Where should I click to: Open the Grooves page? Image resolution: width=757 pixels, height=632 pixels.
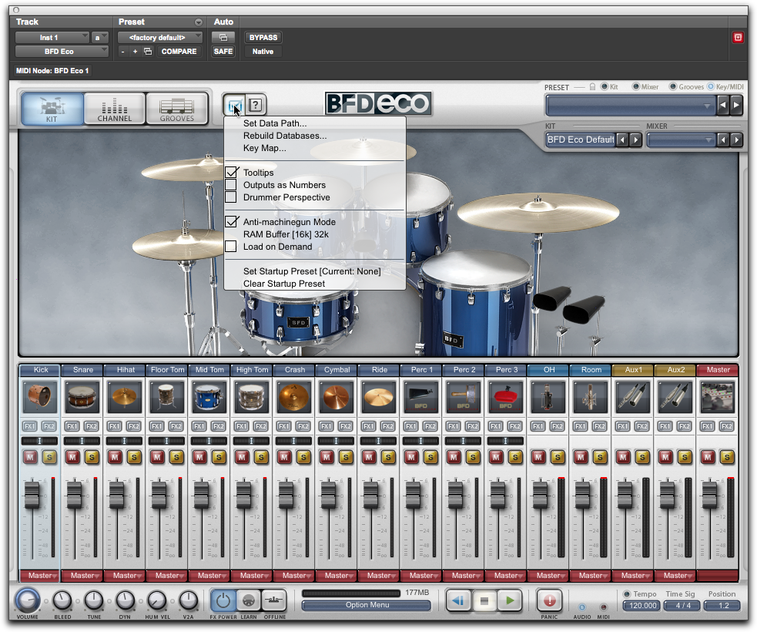(x=176, y=109)
